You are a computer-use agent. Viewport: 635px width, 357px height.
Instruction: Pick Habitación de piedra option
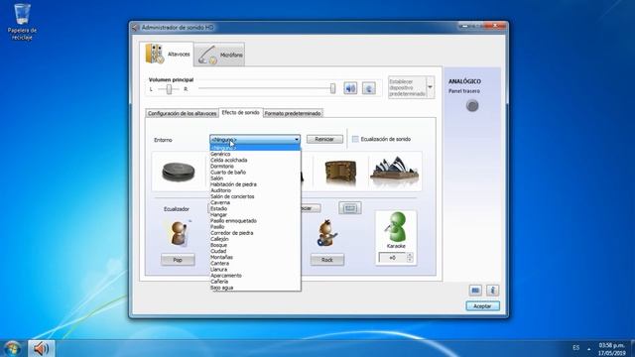(255, 184)
